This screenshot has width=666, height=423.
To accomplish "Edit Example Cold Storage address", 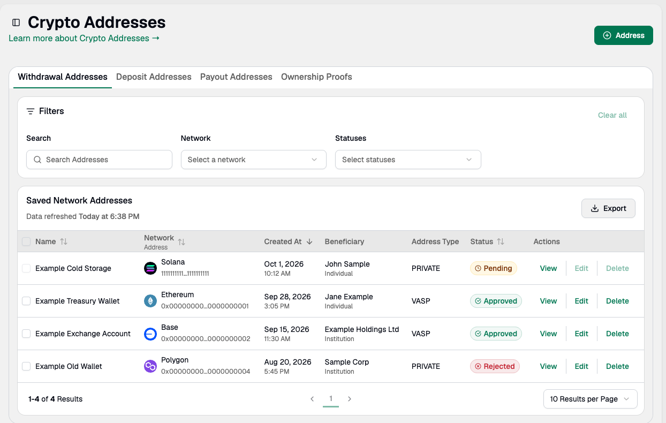I will click(581, 268).
